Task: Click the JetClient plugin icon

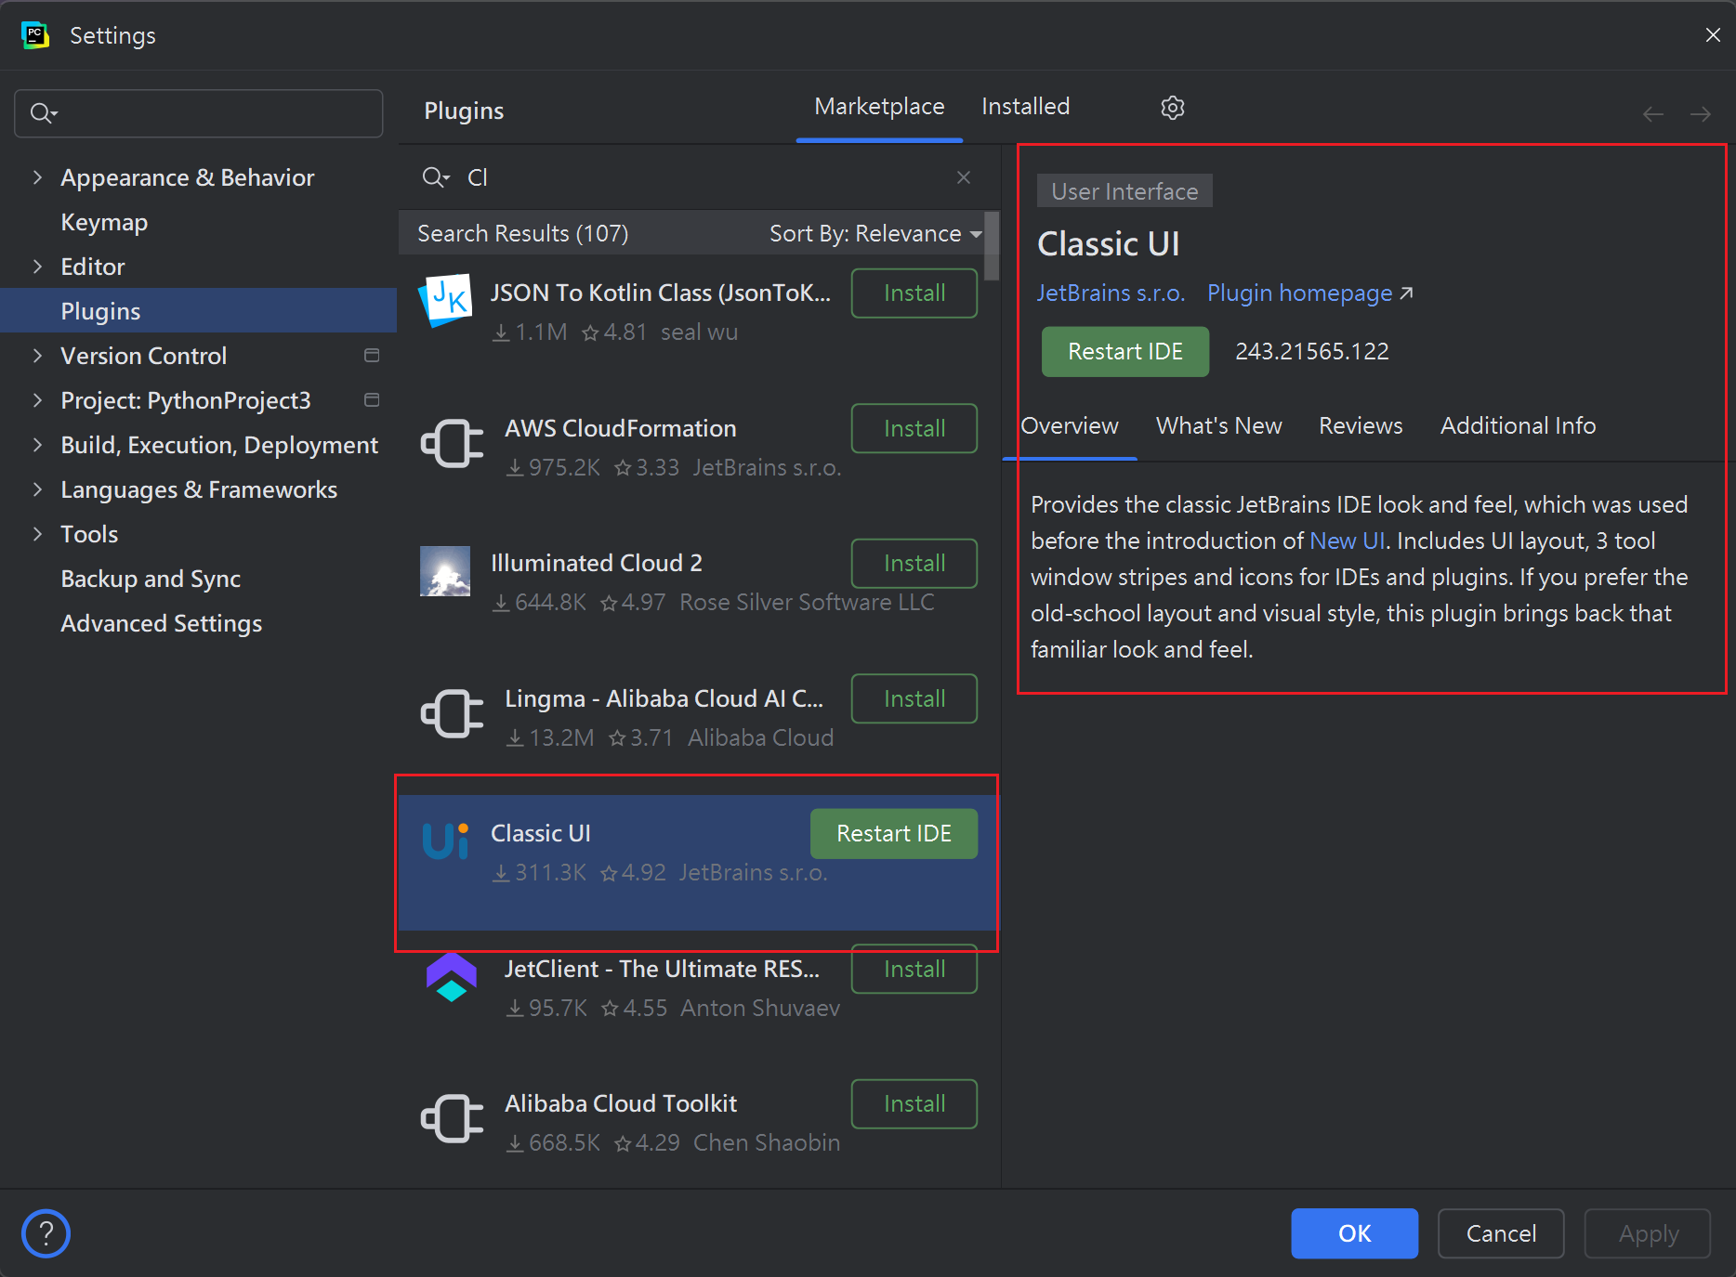Action: click(x=452, y=977)
